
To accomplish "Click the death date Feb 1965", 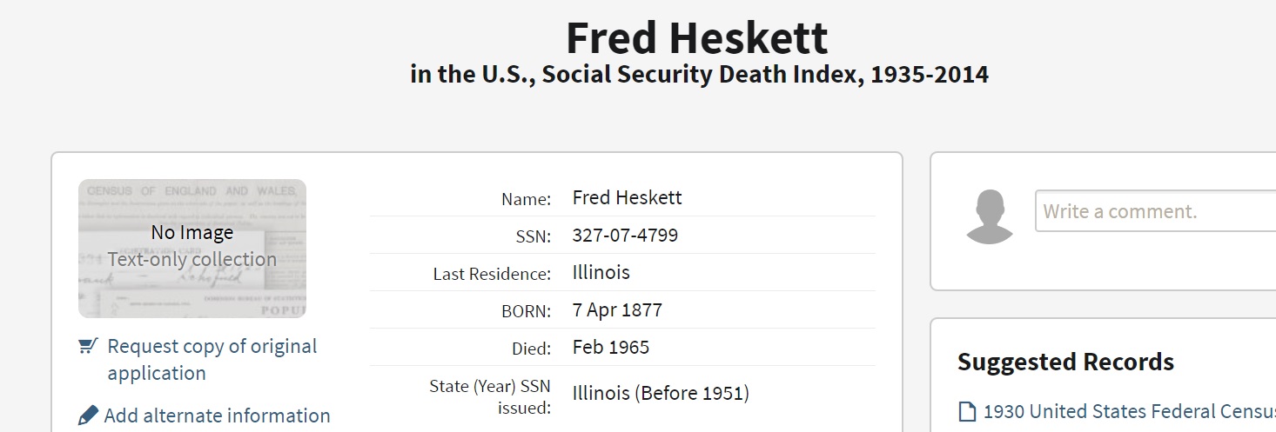I will [x=610, y=348].
